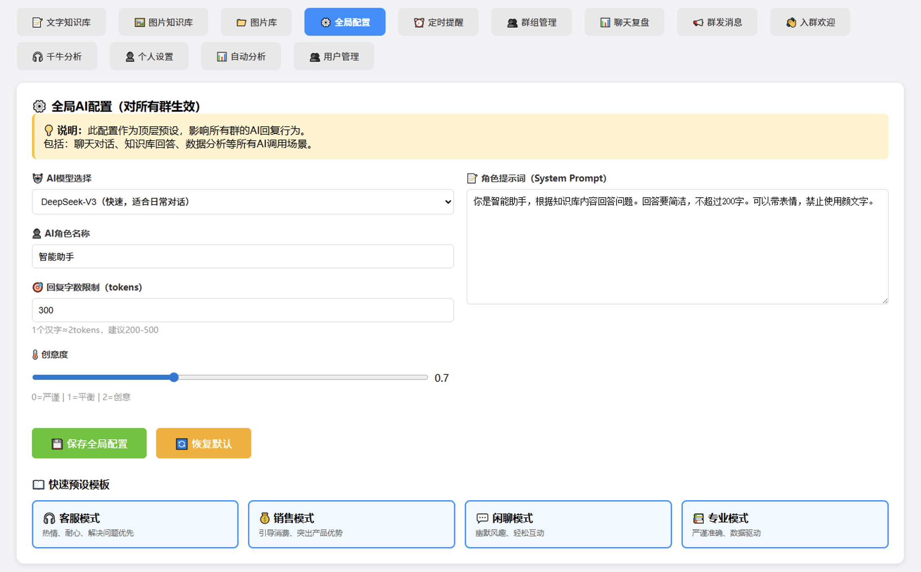Click the headphone icon on 千牛分析
Viewport: 921px width, 572px height.
click(38, 57)
